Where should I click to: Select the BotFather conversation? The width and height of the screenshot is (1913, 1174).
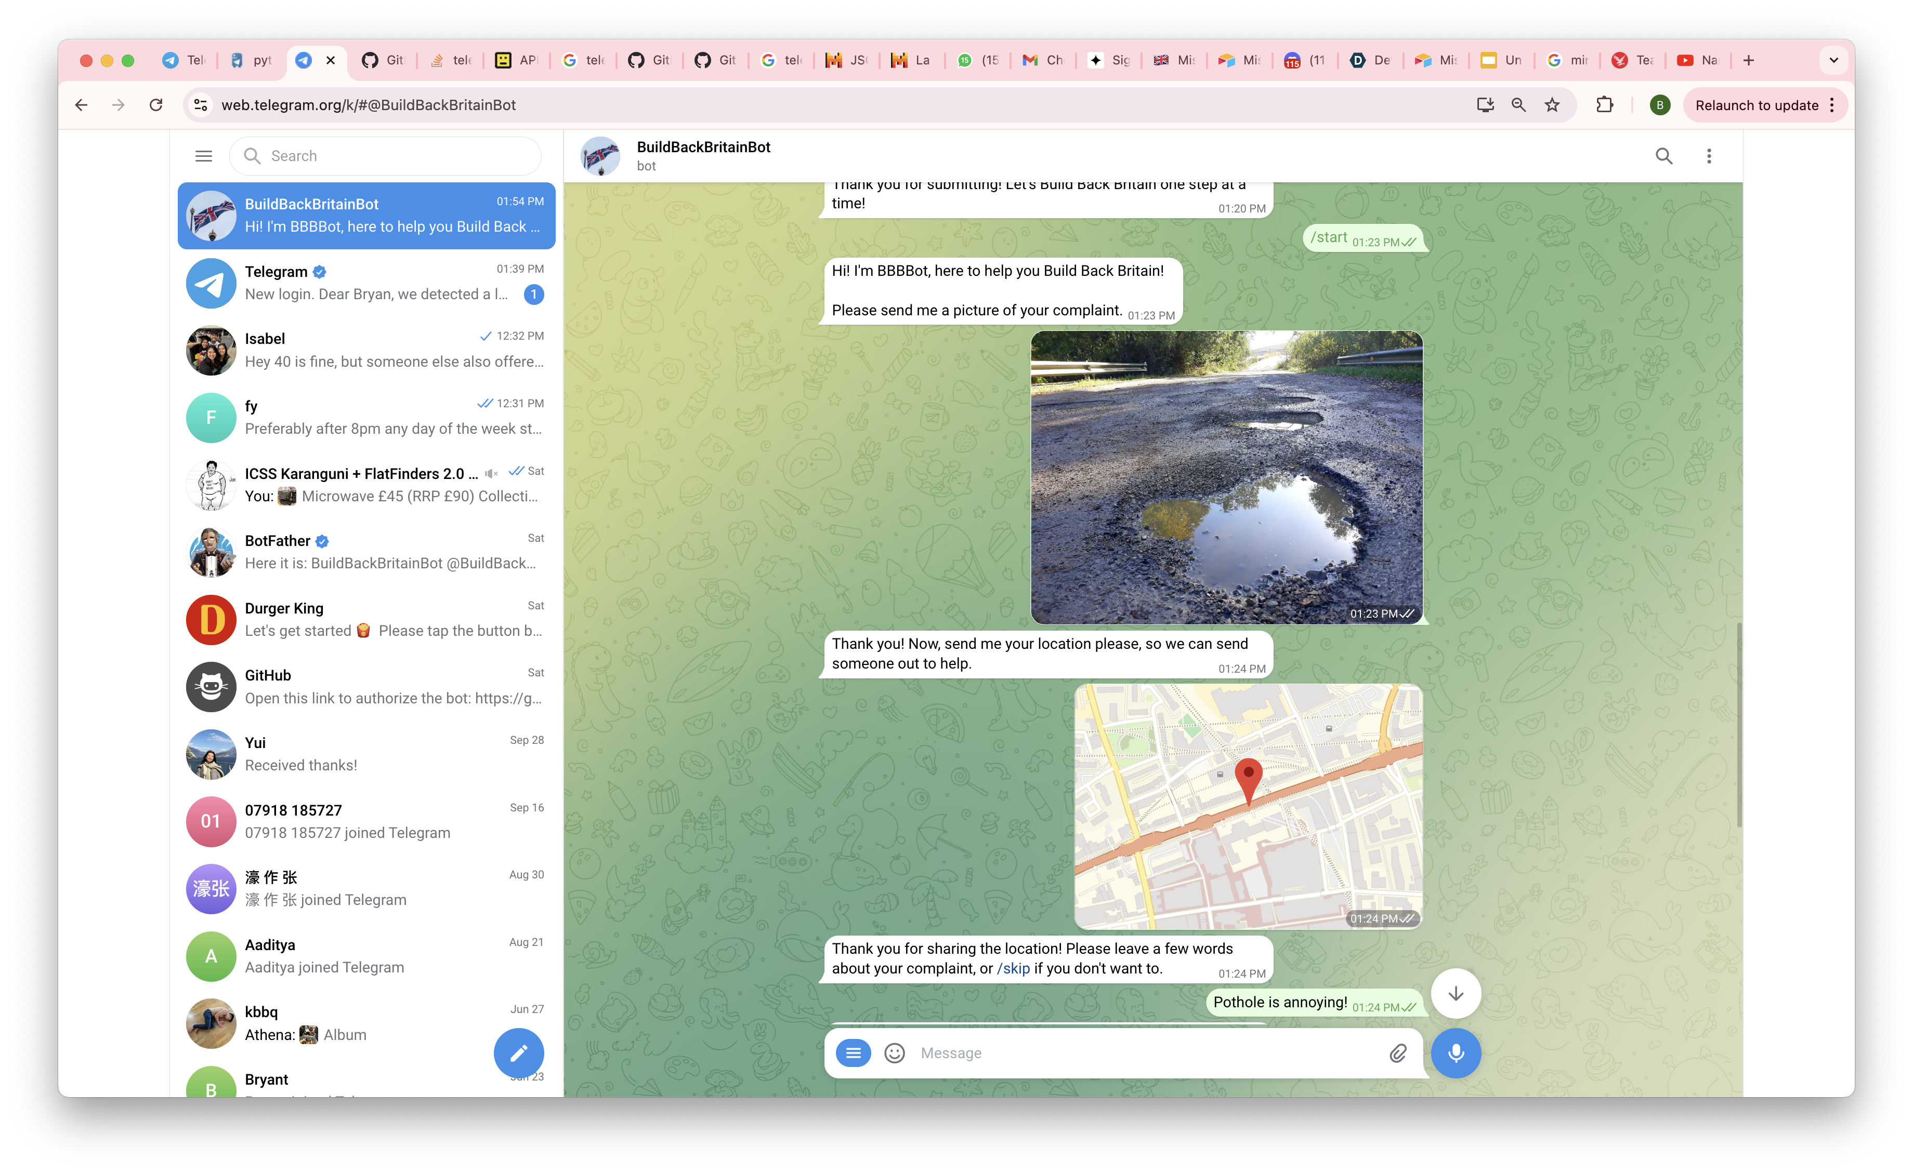pos(366,552)
